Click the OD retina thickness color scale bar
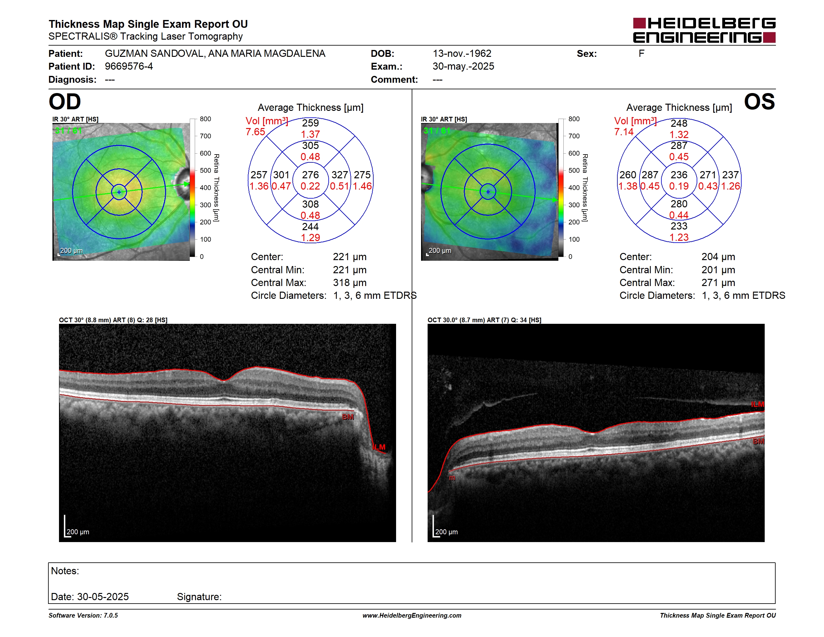Viewport: 824px width, 637px height. coord(192,188)
